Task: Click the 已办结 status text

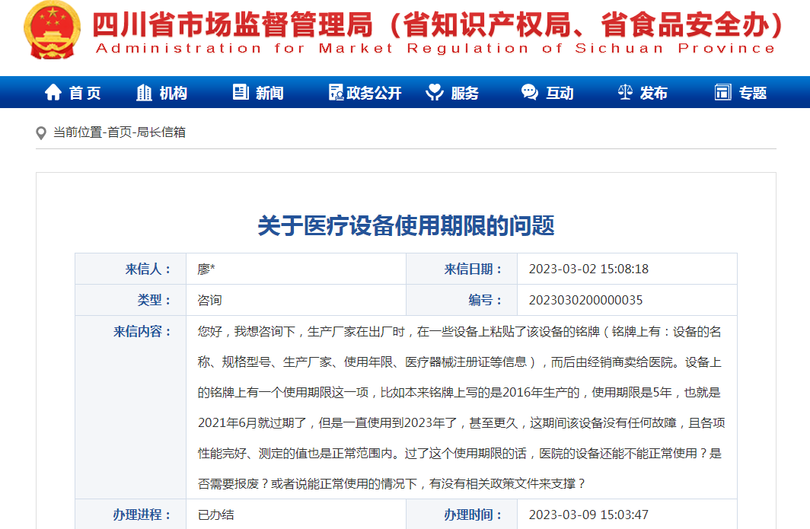Action: pos(215,515)
